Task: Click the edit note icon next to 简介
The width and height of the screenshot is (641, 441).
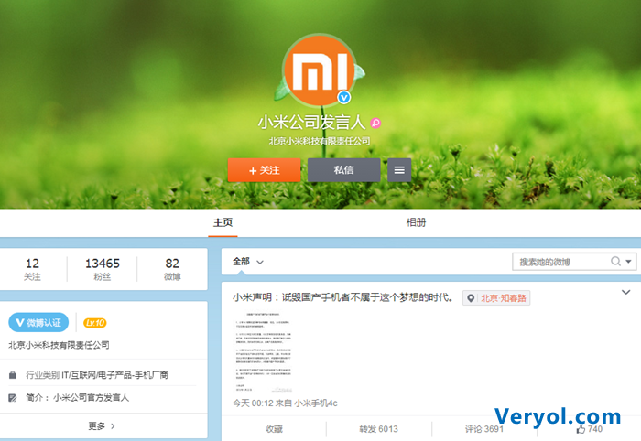Action: pos(13,398)
